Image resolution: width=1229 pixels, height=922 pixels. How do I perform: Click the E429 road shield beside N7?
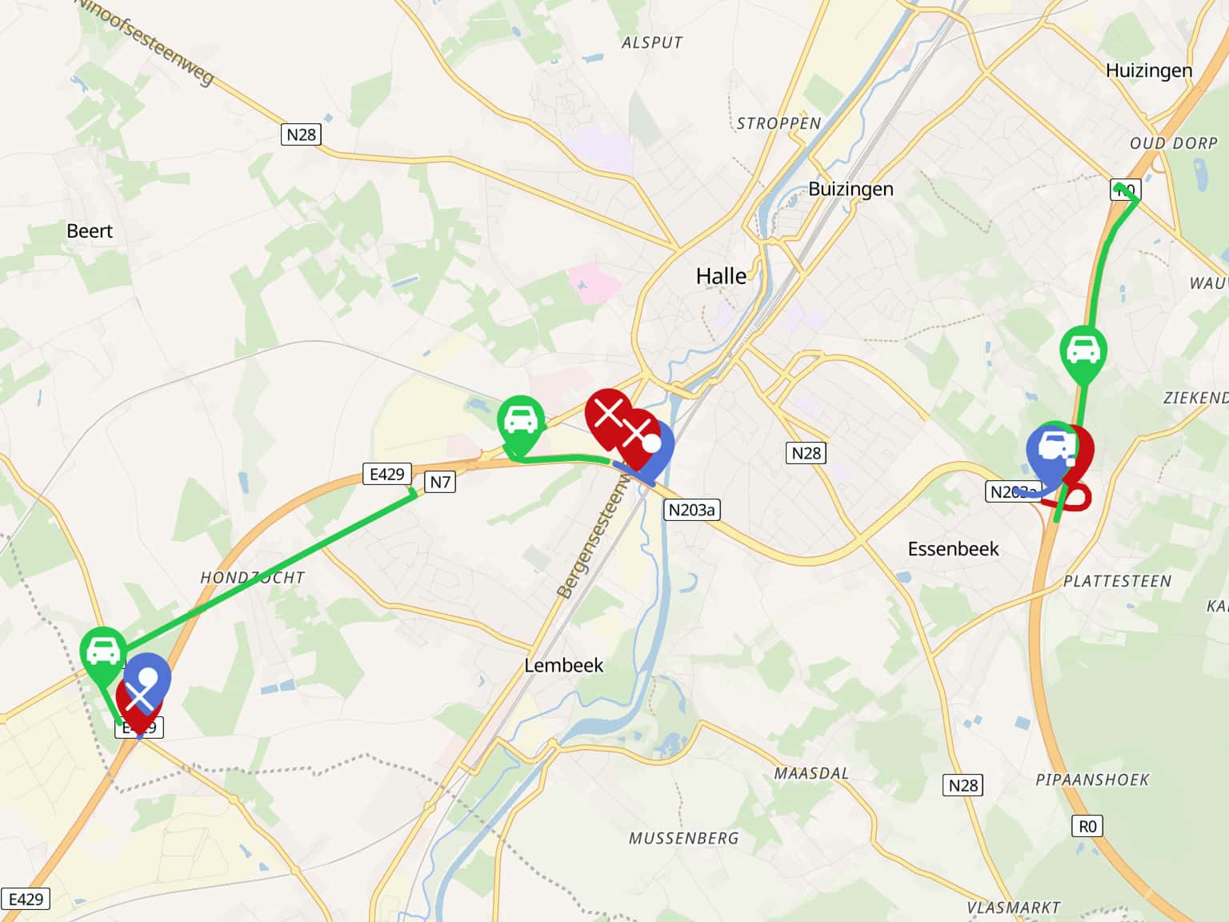point(387,474)
